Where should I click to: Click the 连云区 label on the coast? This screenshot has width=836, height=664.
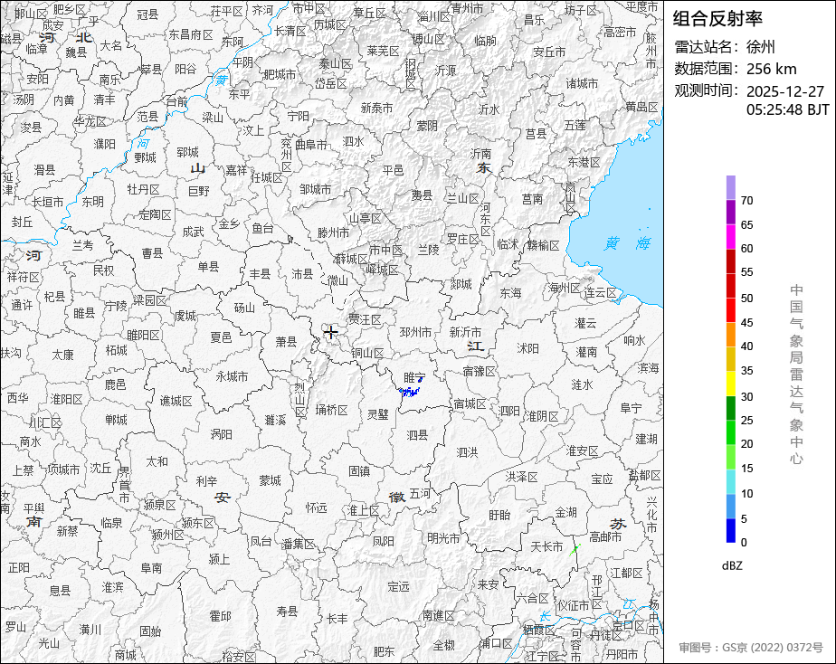coord(601,292)
